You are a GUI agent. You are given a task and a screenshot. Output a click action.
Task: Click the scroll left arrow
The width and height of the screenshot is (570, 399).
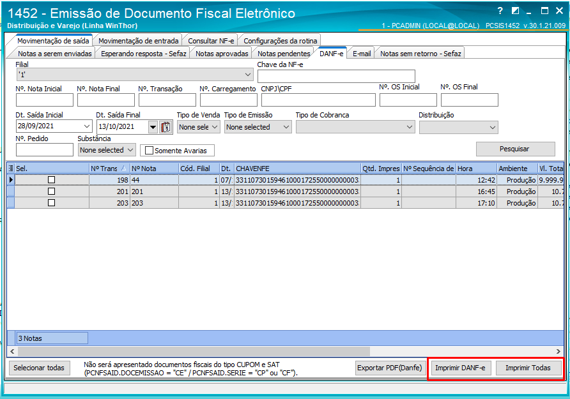point(12,351)
